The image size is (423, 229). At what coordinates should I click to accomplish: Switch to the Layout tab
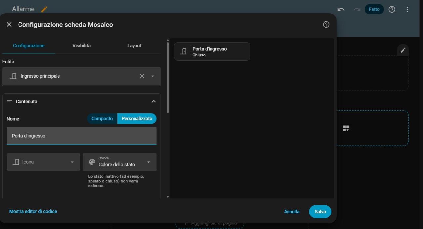(x=134, y=46)
